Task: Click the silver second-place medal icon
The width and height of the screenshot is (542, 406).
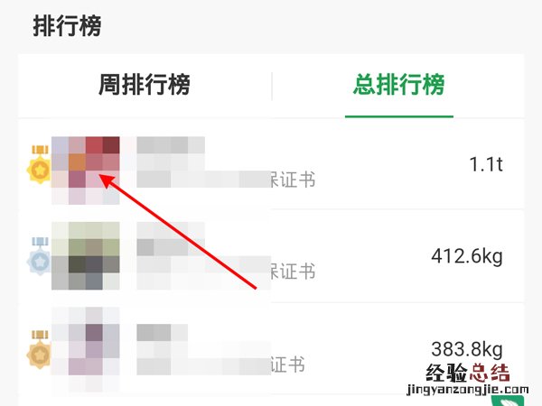Action: click(x=39, y=256)
